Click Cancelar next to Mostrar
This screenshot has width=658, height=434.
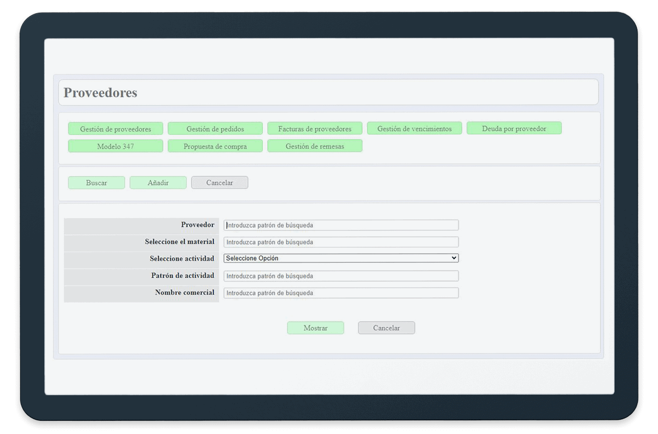coord(387,328)
